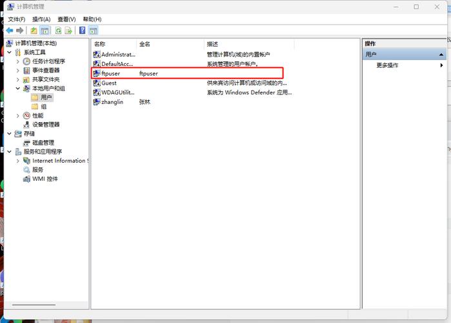Select the 张林 full name cell
Image resolution: width=451 pixels, height=323 pixels.
tap(145, 102)
